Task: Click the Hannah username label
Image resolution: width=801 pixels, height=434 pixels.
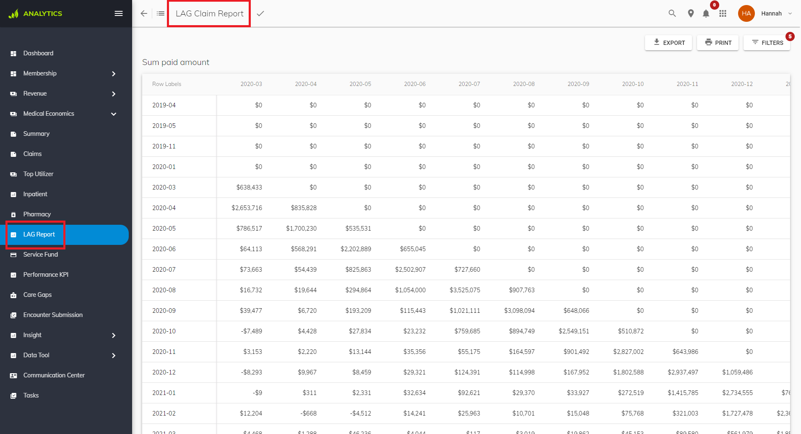Action: [771, 13]
